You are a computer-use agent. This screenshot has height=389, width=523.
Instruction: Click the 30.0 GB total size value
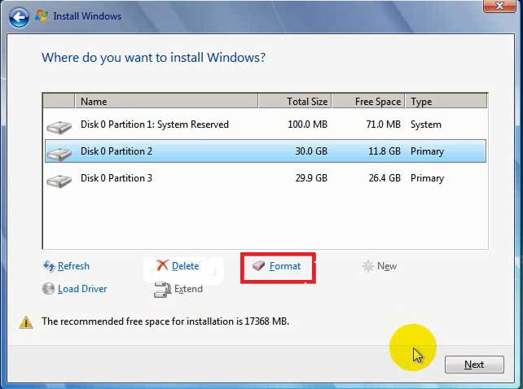(311, 151)
